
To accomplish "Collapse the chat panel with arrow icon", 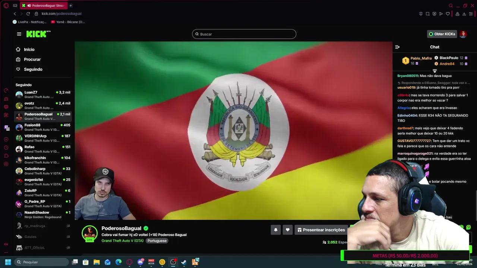I will coord(397,47).
